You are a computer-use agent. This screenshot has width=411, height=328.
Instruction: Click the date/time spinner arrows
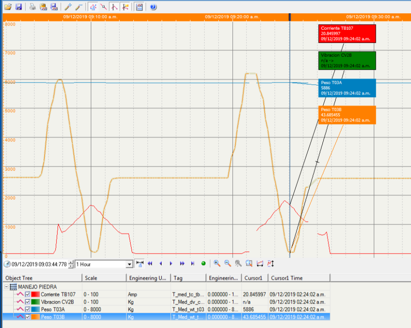pos(71,264)
